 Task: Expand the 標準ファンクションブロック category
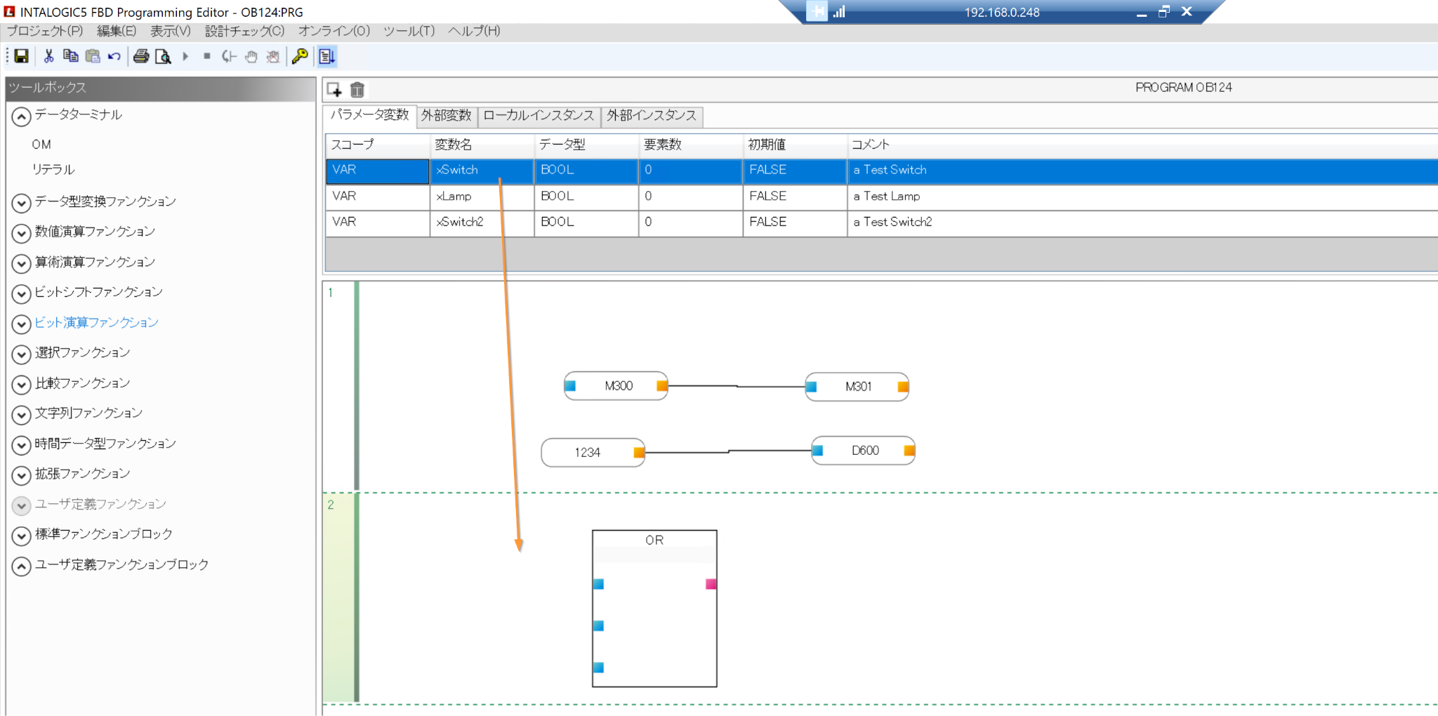[x=22, y=536]
